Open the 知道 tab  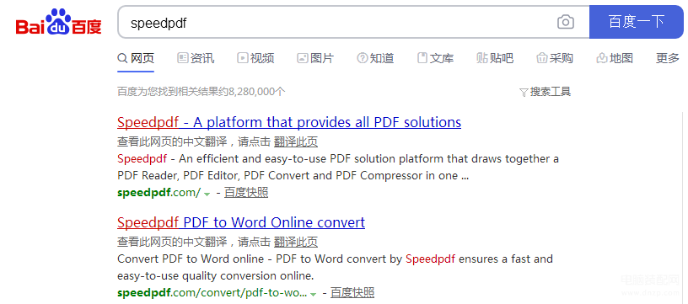click(375, 58)
